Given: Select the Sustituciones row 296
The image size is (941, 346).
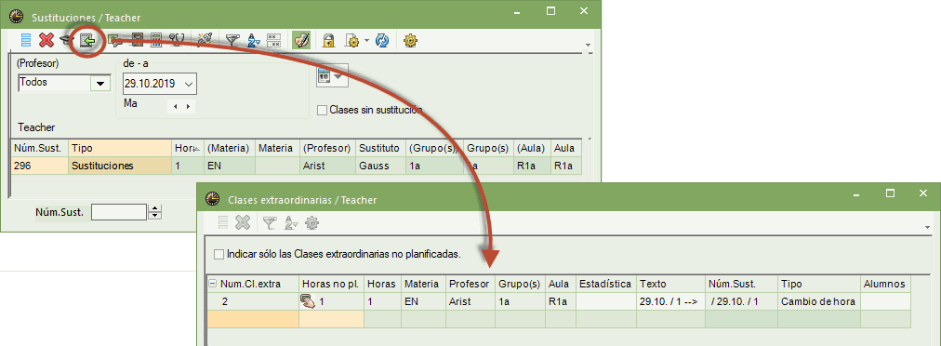Looking at the screenshot, I should pos(297,166).
